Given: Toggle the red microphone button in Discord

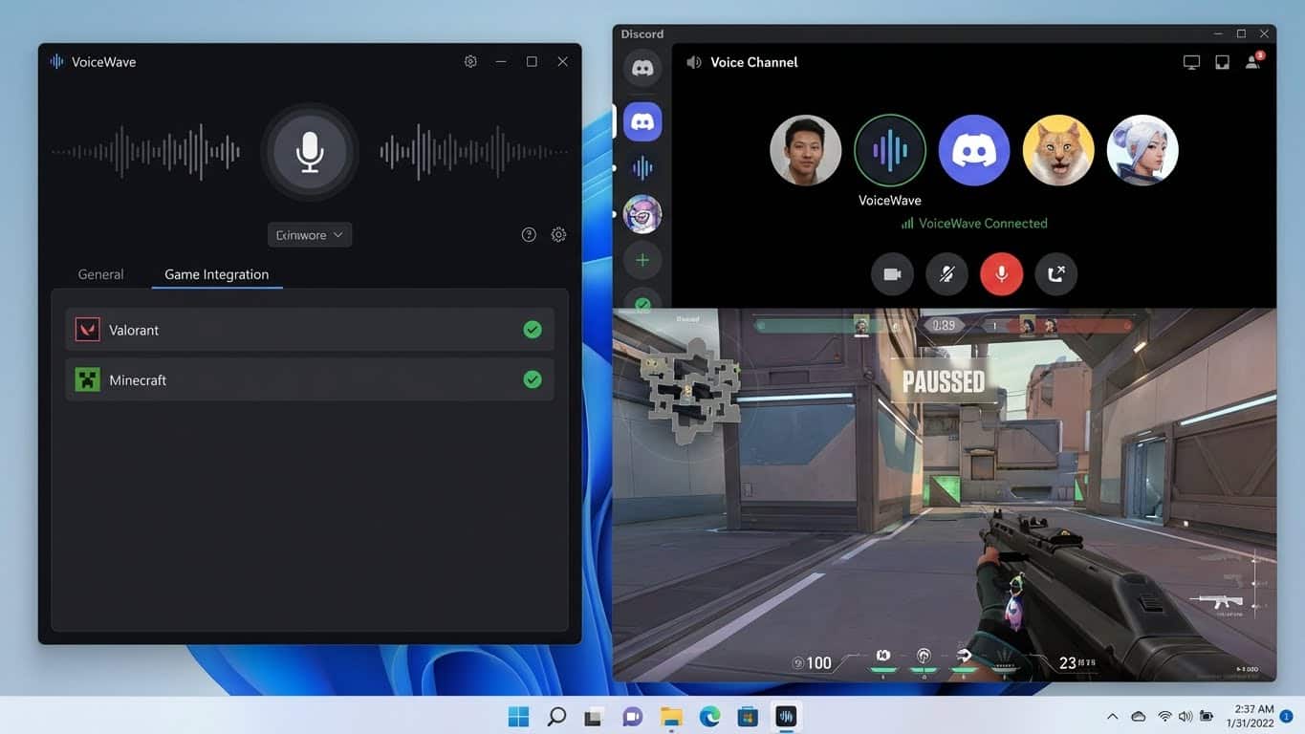Looking at the screenshot, I should (x=1001, y=274).
